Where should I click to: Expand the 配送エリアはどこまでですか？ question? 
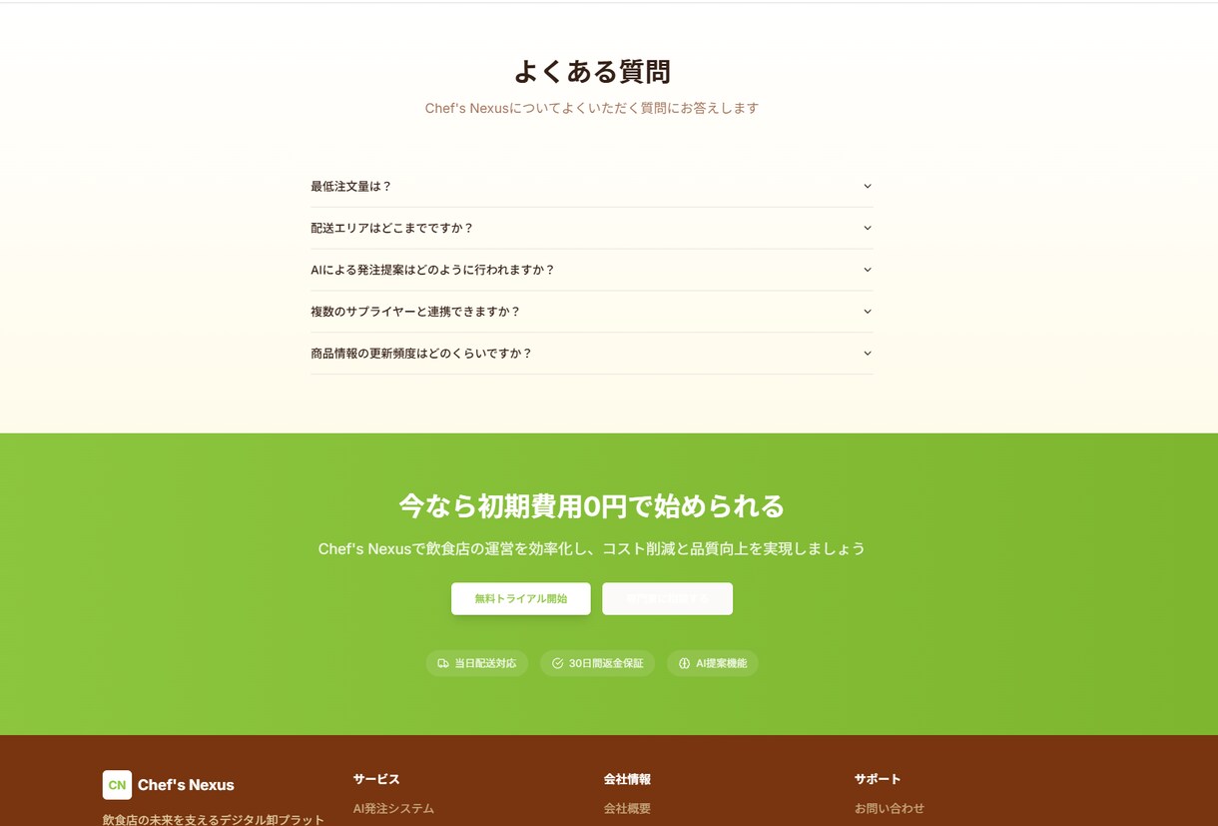tap(592, 228)
